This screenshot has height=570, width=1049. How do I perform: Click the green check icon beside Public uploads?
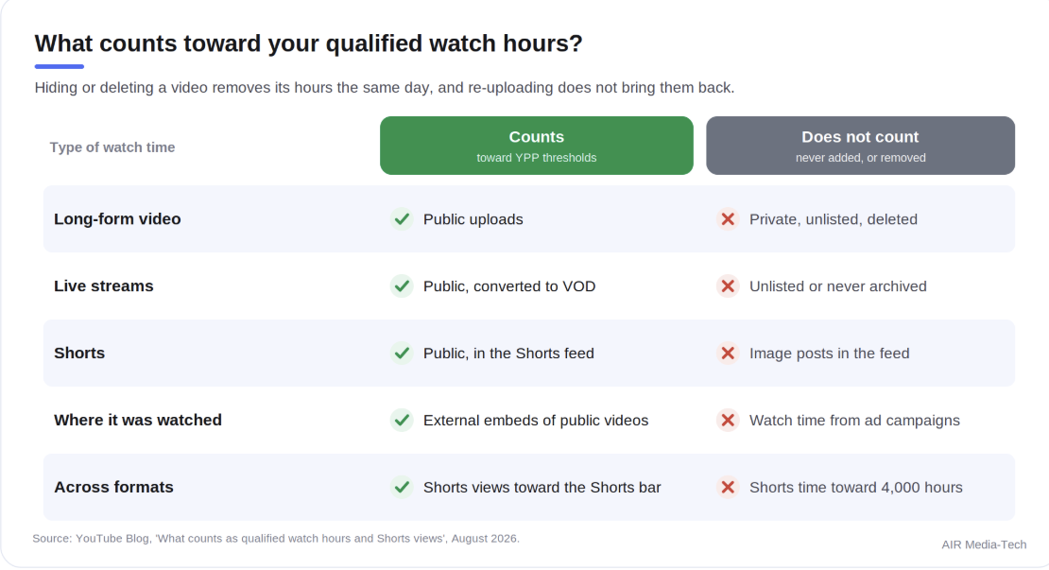tap(402, 218)
